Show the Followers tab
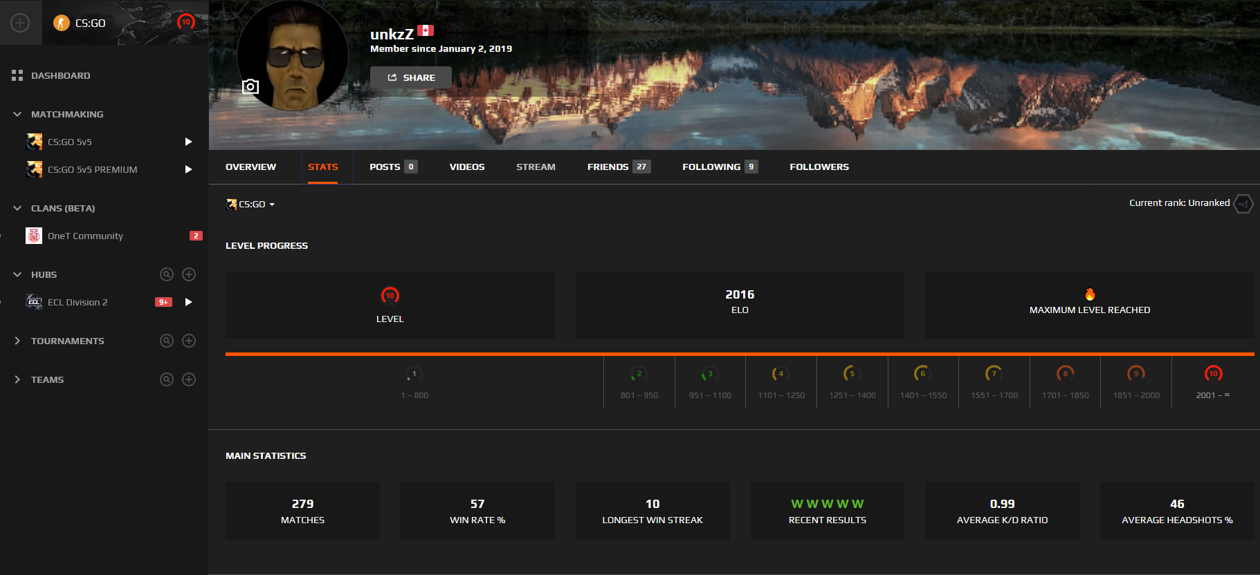Screen dimensions: 1260x575 pyautogui.click(x=819, y=167)
